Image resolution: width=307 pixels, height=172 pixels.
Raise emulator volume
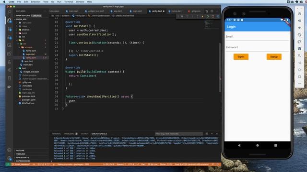[x=299, y=21]
